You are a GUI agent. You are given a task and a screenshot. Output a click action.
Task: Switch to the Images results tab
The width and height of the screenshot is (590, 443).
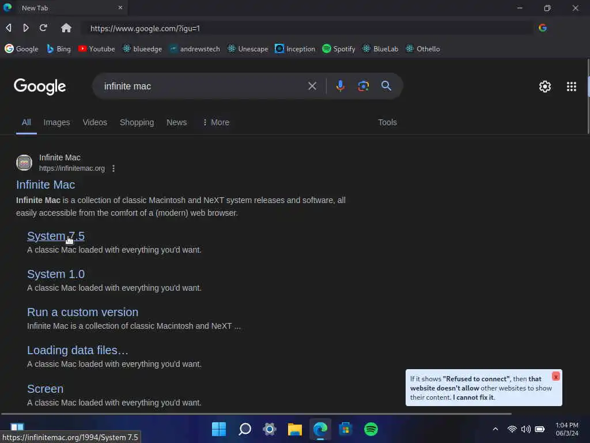[56, 122]
